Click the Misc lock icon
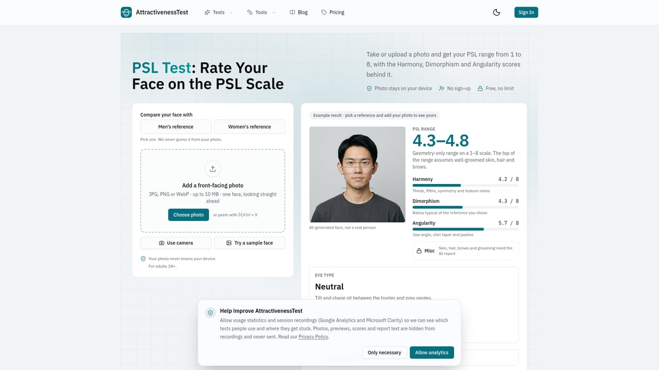This screenshot has width=659, height=370. [419, 251]
